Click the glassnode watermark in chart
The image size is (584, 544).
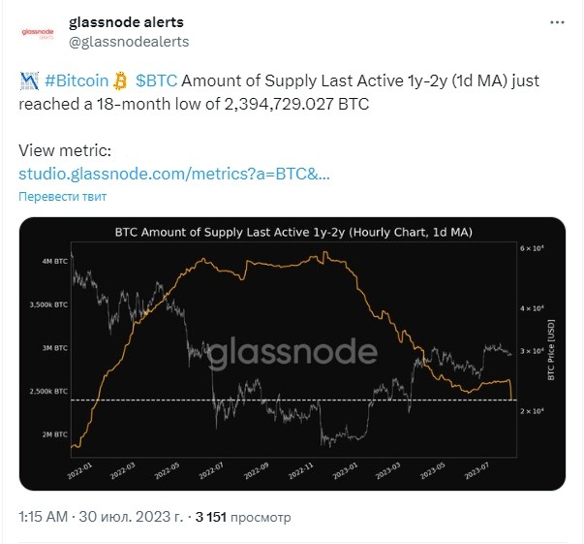pos(292,353)
